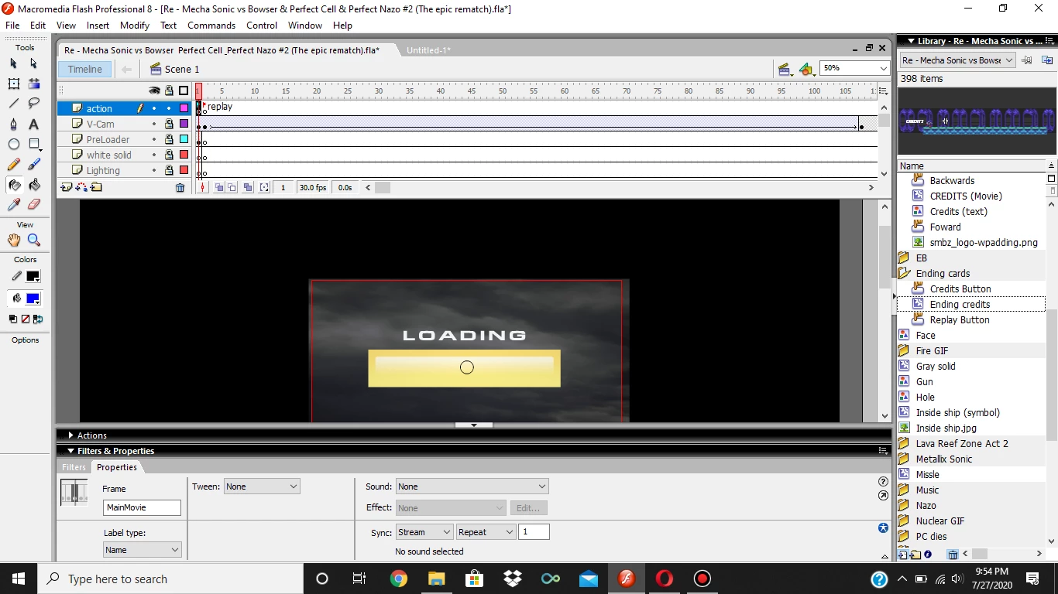
Task: Click Center Frame timeline button
Action: (x=203, y=187)
